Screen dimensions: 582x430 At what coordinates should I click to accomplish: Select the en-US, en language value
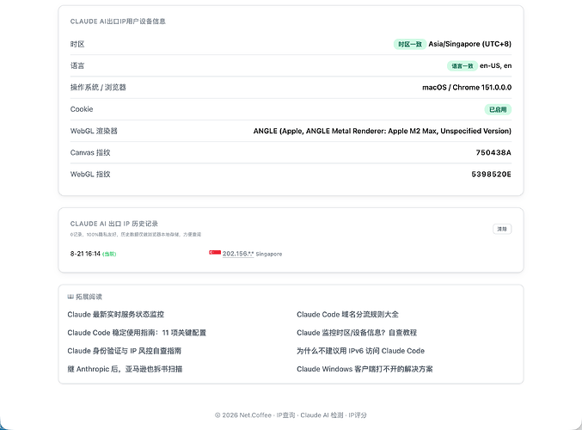(495, 65)
